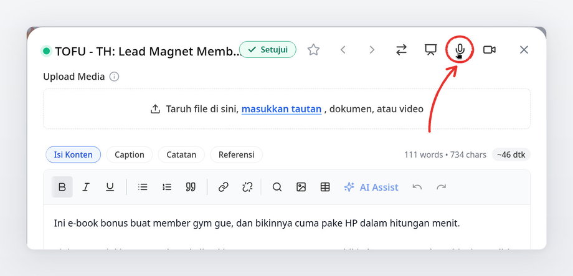573x276 pixels.
Task: Open the Catatan tab
Action: tap(181, 155)
